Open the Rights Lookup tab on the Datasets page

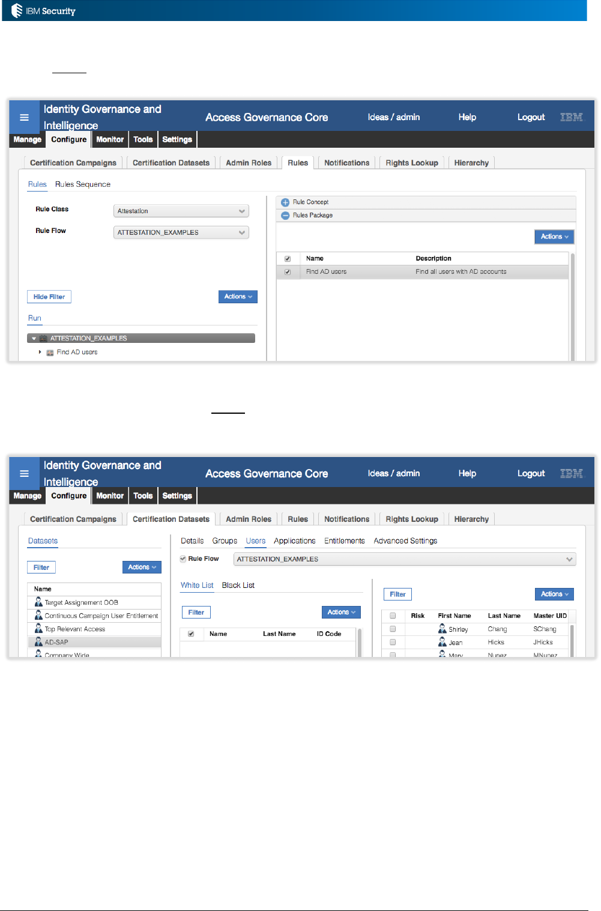412,519
